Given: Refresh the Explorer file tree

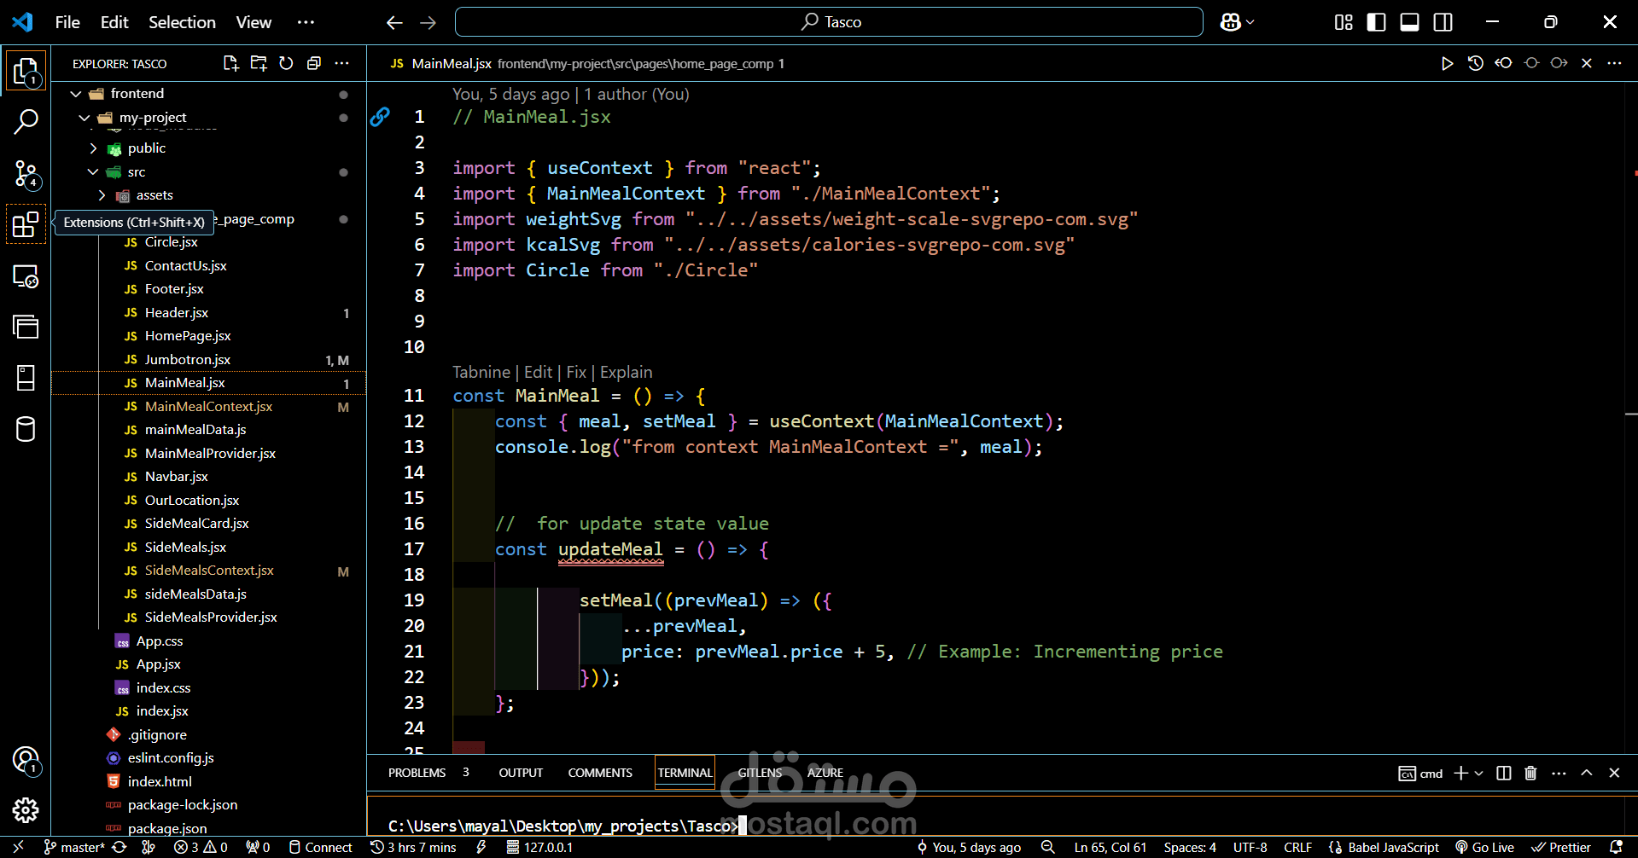Looking at the screenshot, I should tap(286, 63).
